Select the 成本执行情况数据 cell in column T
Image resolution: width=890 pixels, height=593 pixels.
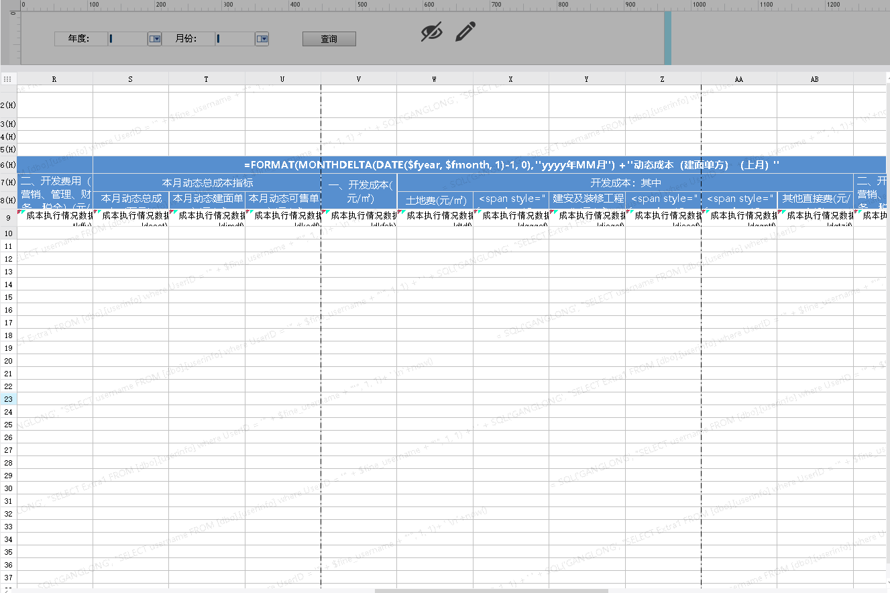coord(207,217)
